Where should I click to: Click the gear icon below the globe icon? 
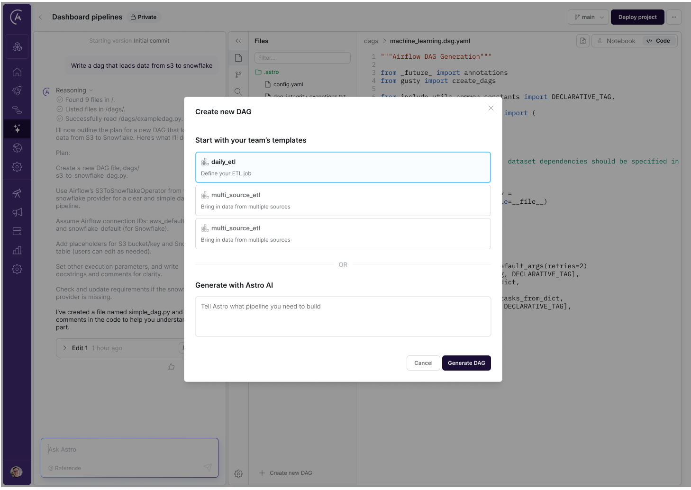pyautogui.click(x=17, y=167)
